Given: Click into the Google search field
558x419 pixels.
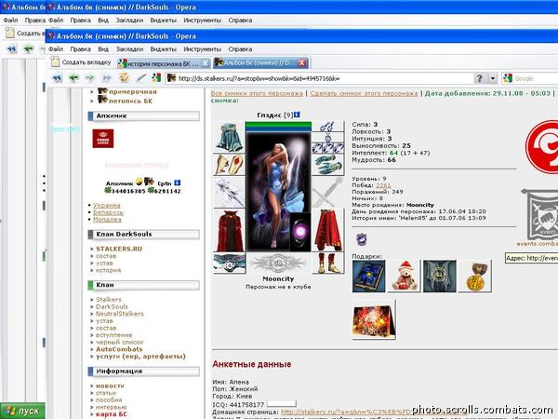Looking at the screenshot, I should pyautogui.click(x=534, y=78).
